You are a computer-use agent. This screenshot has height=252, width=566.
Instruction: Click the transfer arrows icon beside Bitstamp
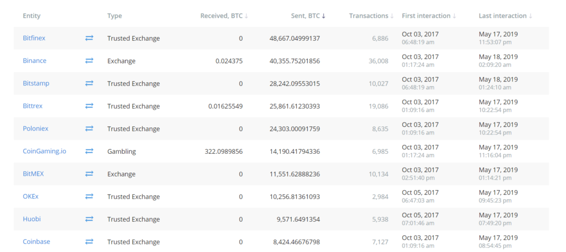tap(89, 83)
